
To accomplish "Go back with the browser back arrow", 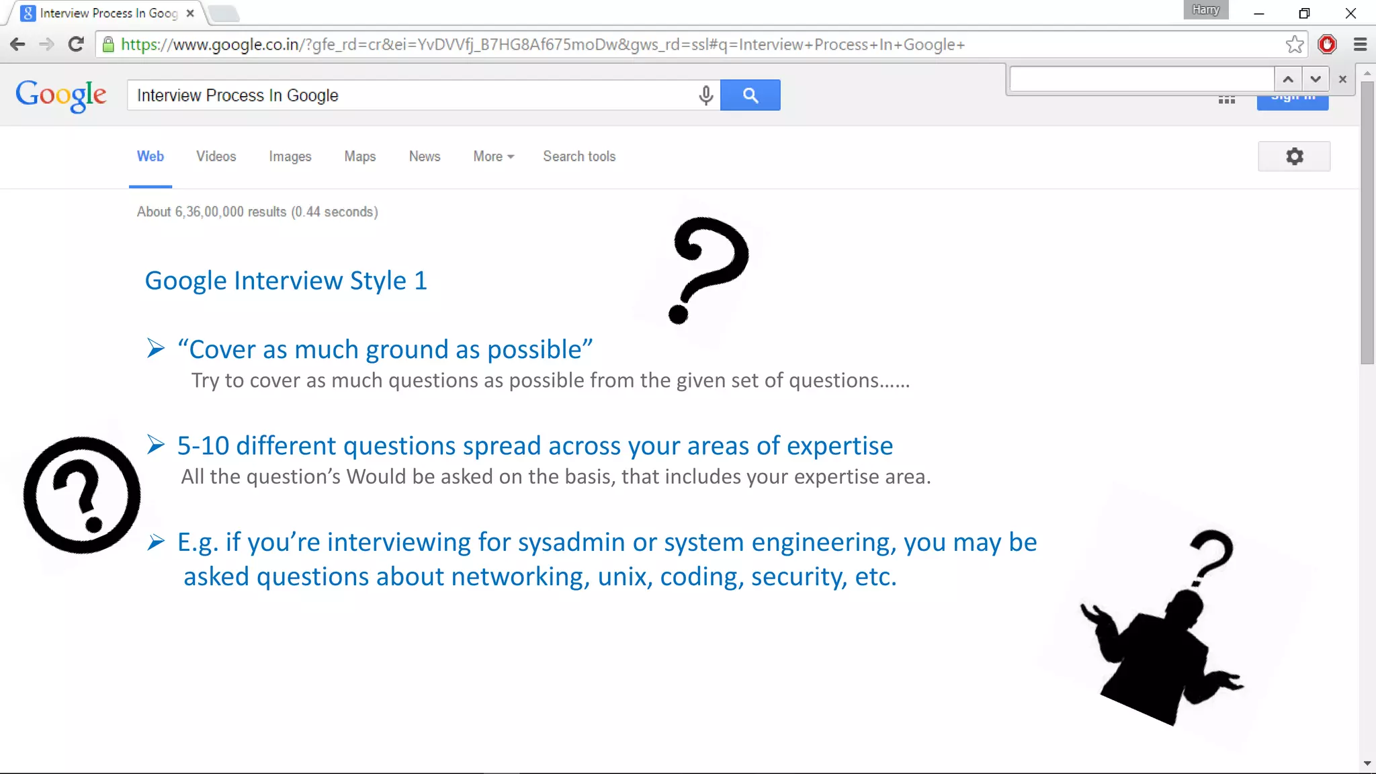I will click(x=17, y=44).
